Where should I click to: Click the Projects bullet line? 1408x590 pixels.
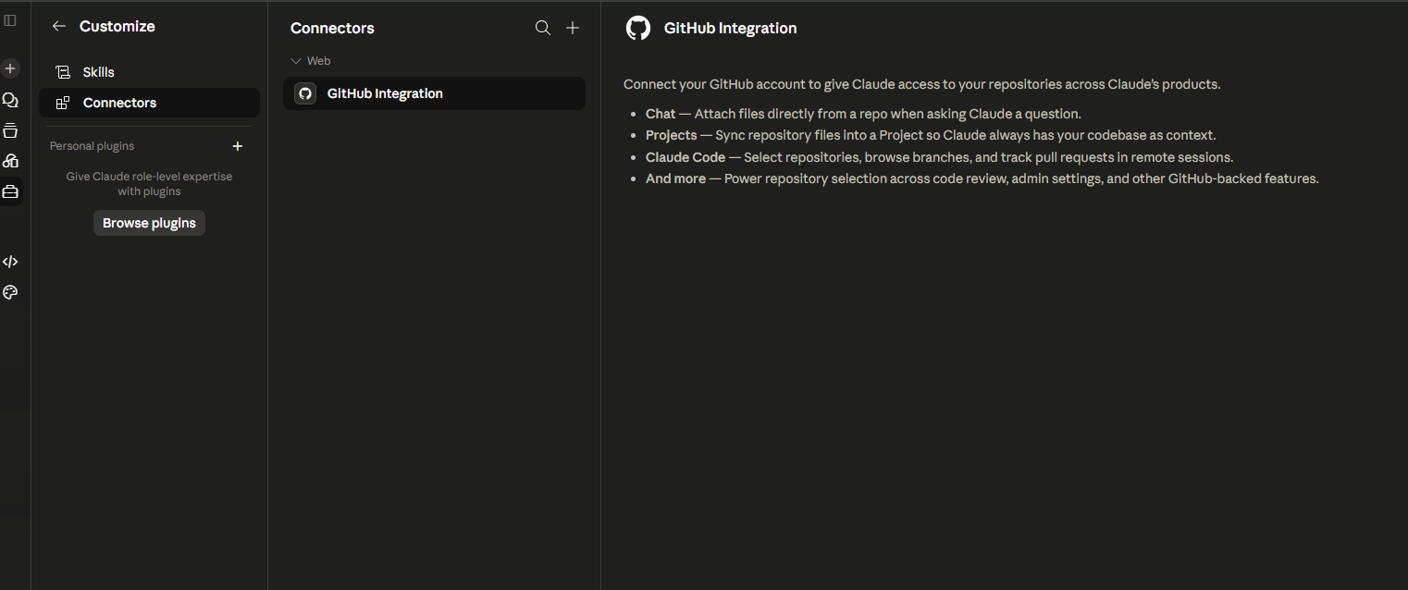click(x=931, y=135)
